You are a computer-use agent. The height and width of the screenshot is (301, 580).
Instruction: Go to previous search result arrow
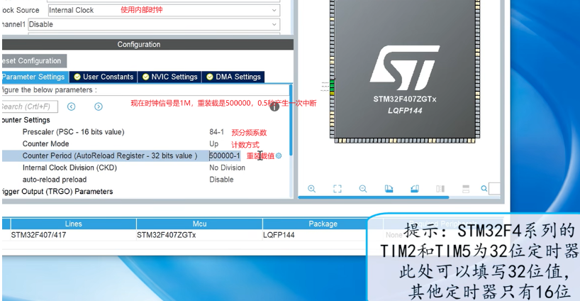pyautogui.click(x=72, y=106)
